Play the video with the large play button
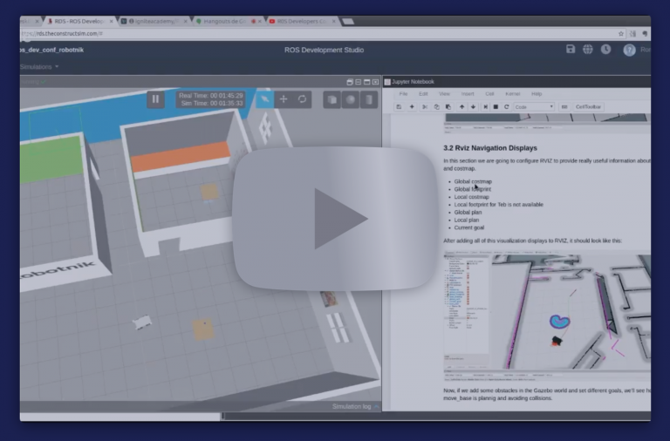The image size is (670, 441). point(336,218)
